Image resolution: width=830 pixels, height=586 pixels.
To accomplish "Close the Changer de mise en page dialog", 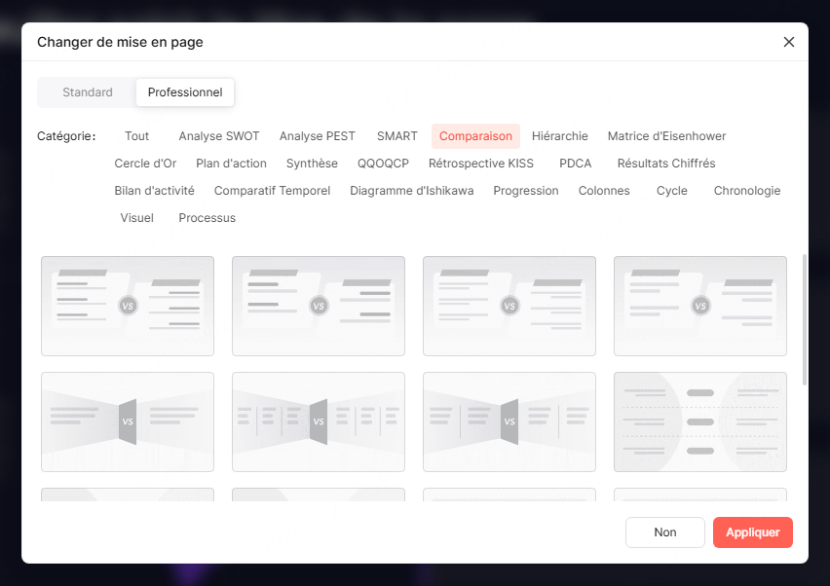I will point(789,42).
